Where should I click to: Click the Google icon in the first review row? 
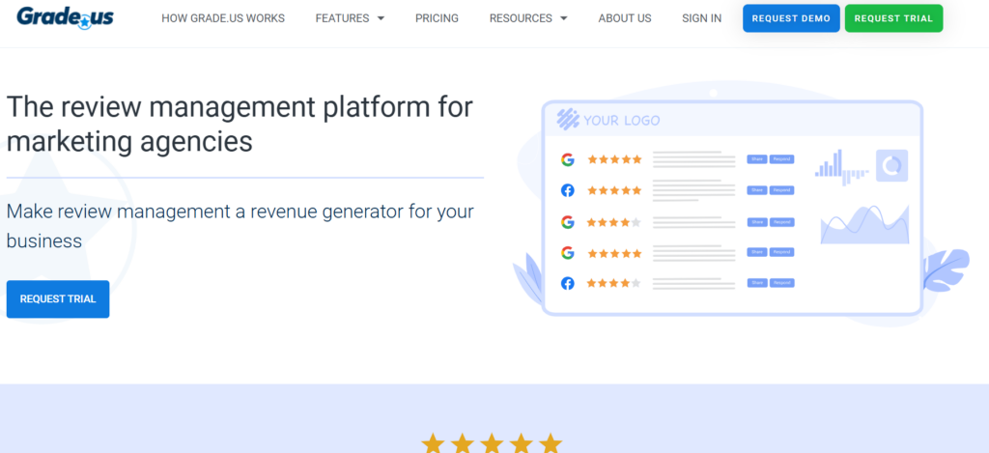(x=568, y=159)
